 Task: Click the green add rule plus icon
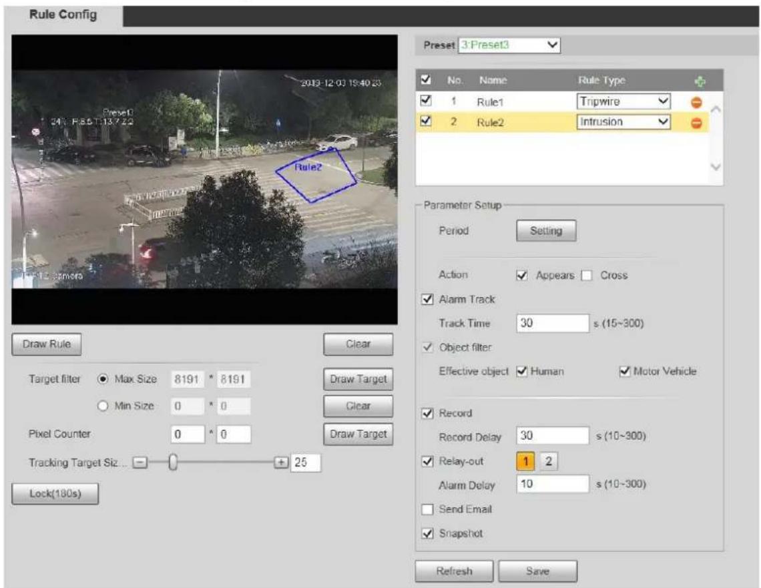point(700,81)
